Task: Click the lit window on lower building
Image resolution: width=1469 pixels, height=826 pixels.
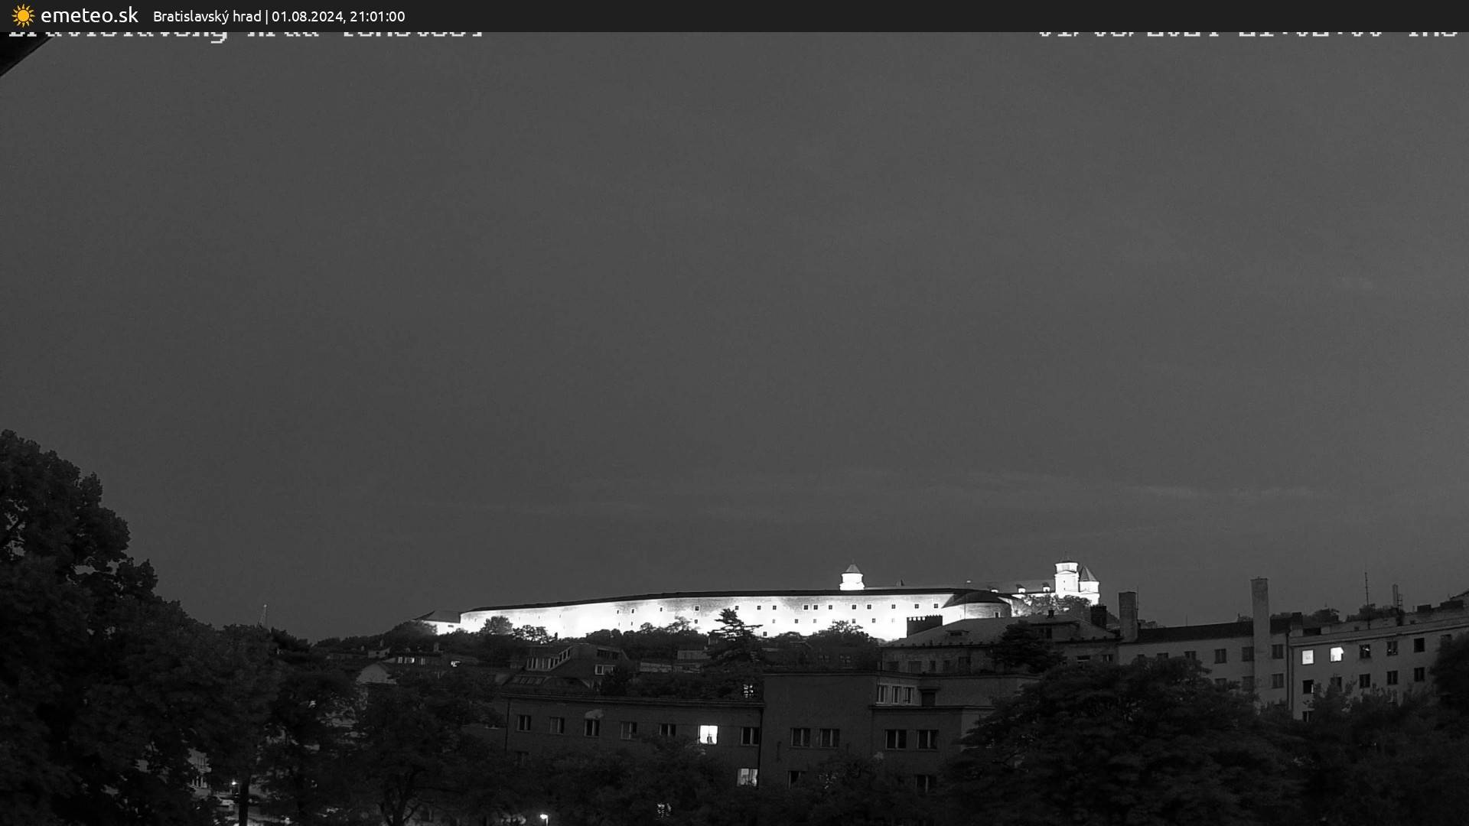Action: point(708,734)
